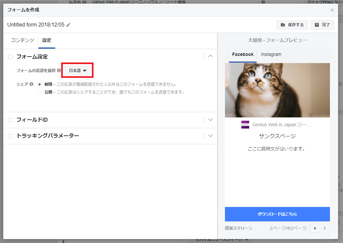The width and height of the screenshot is (343, 243).
Task: Switch to the コンテンツ tab
Action: [23, 40]
